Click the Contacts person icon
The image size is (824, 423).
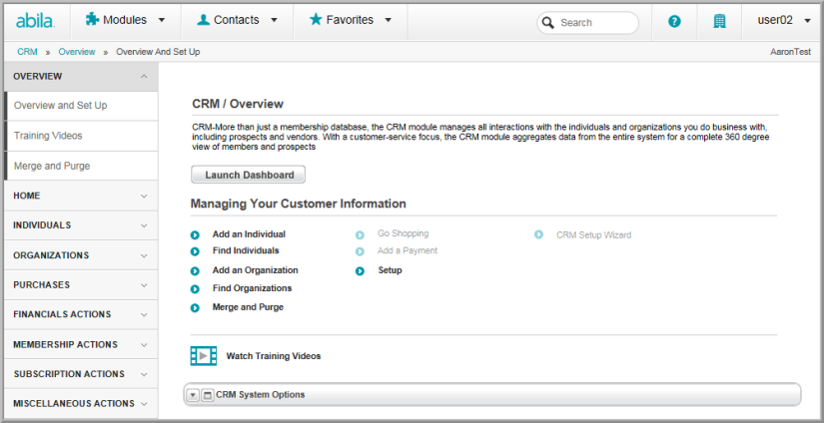tap(203, 20)
